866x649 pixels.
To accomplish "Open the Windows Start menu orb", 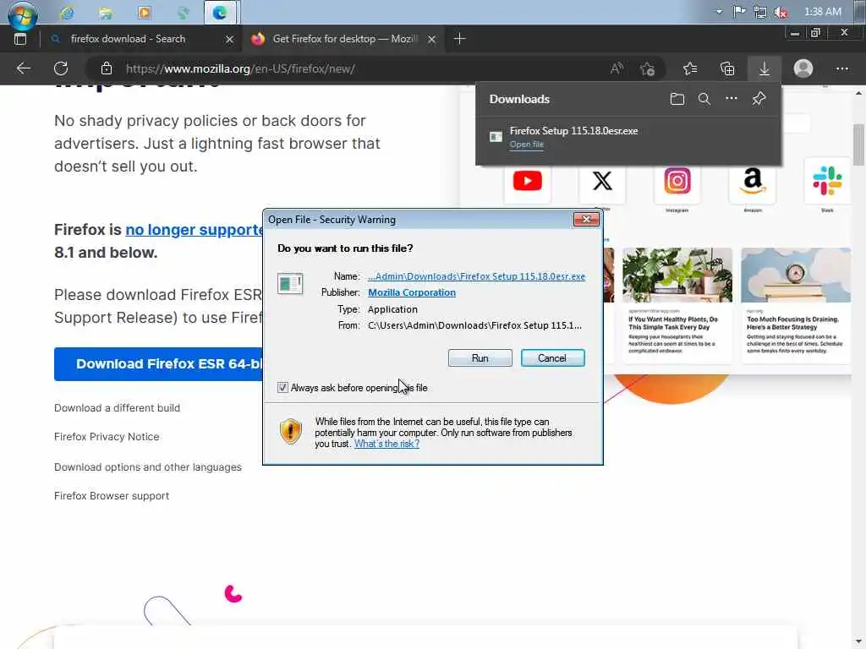I will click(23, 14).
